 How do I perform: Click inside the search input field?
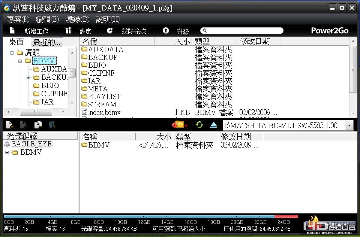[242, 30]
